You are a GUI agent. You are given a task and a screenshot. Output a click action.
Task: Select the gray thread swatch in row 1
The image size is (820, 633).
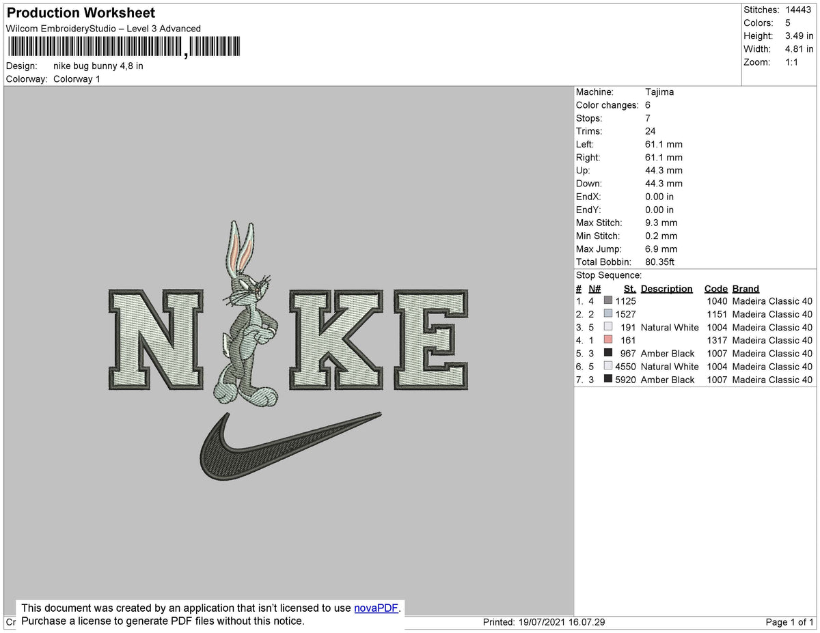tap(607, 300)
